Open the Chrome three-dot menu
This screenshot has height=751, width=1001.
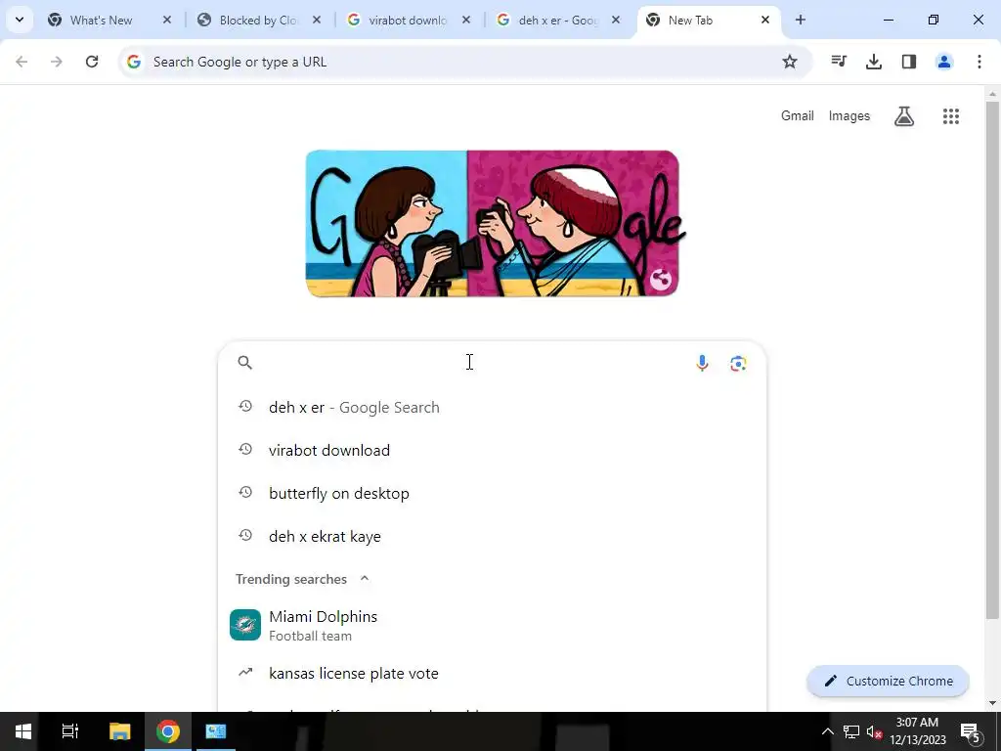click(x=979, y=62)
